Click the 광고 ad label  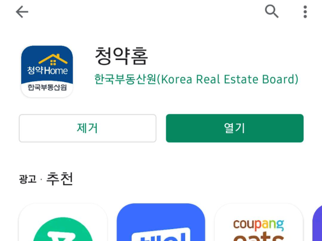tap(28, 179)
